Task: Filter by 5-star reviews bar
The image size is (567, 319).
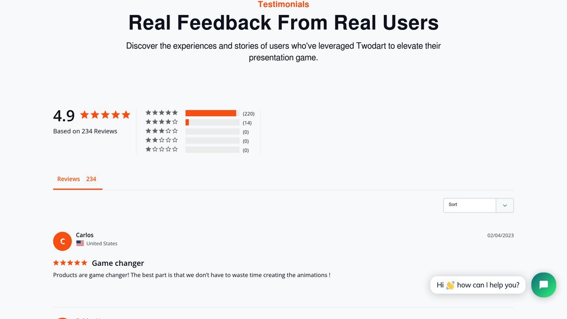Action: tap(212, 113)
